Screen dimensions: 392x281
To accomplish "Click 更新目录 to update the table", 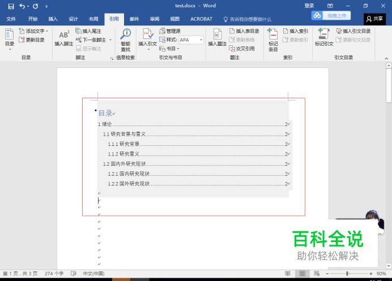I will click(x=32, y=40).
